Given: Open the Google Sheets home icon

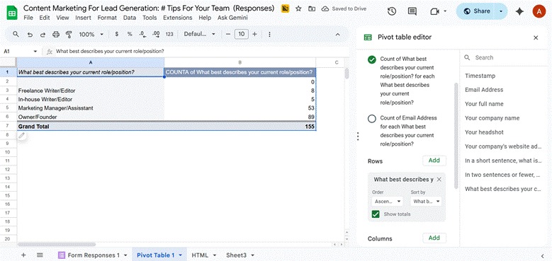Looking at the screenshot, I should click(12, 13).
